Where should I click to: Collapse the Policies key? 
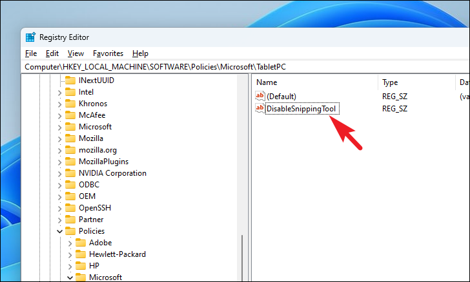tap(59, 232)
